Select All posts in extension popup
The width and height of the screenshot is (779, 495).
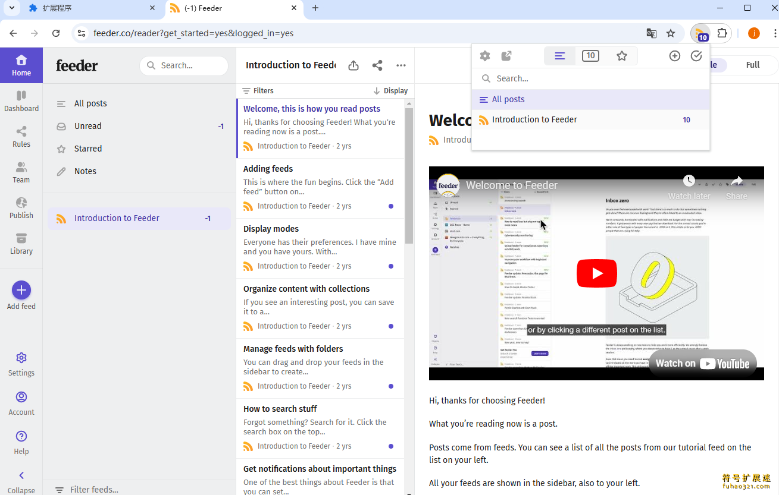pos(590,99)
